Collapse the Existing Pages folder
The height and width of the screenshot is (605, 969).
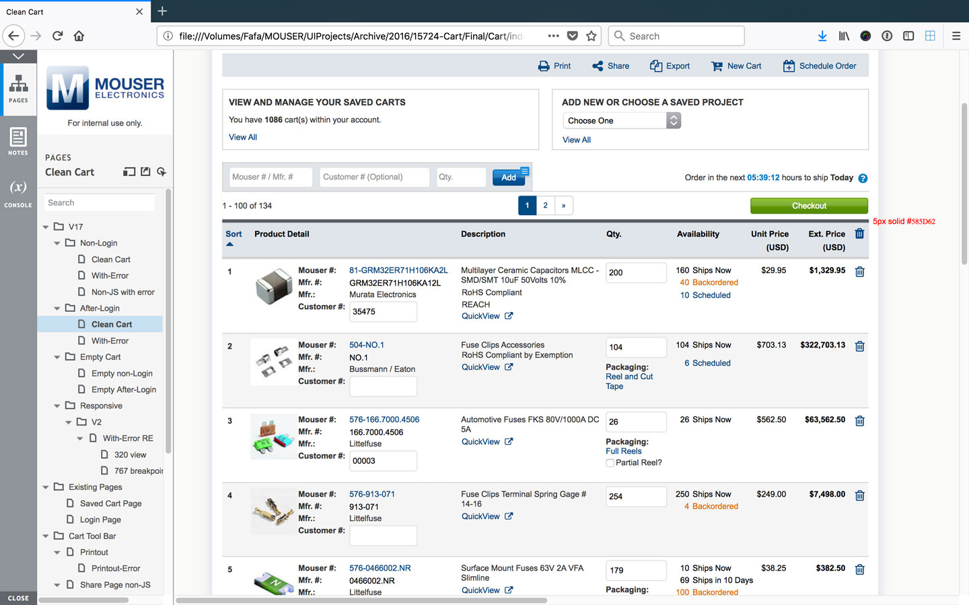click(x=46, y=487)
